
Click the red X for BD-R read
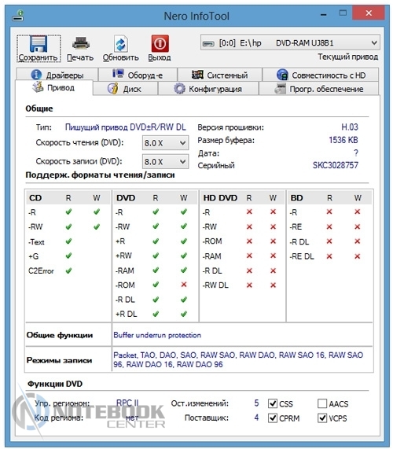[329, 212]
